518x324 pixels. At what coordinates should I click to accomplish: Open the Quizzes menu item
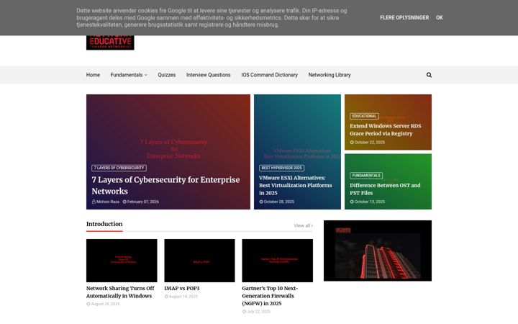[x=166, y=75]
